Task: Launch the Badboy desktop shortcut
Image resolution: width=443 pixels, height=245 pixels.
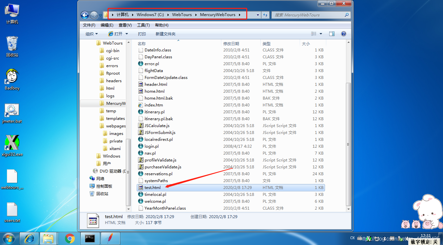Action: (12, 79)
